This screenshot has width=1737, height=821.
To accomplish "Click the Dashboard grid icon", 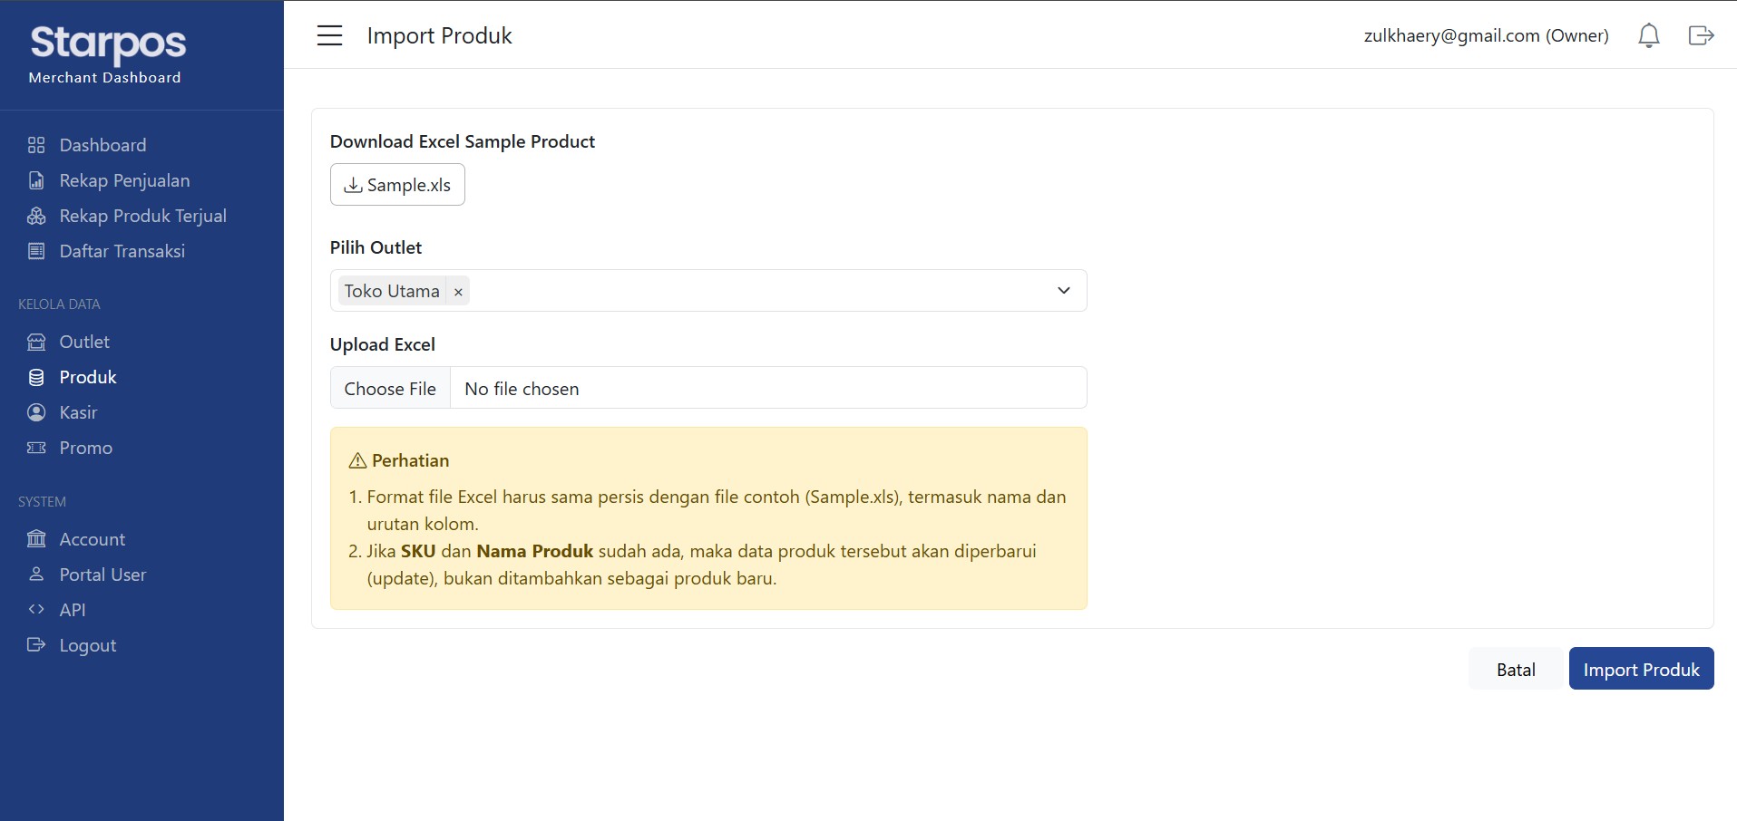I will pos(36,145).
